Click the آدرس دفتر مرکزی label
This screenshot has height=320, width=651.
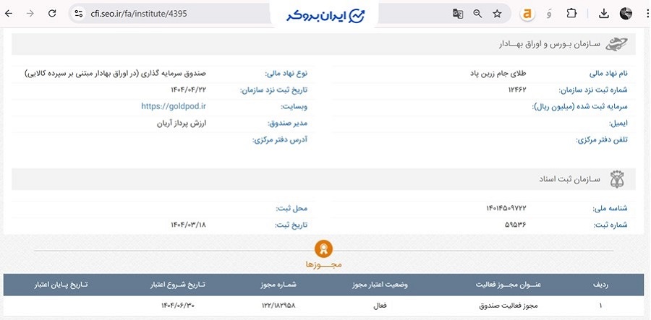280,139
